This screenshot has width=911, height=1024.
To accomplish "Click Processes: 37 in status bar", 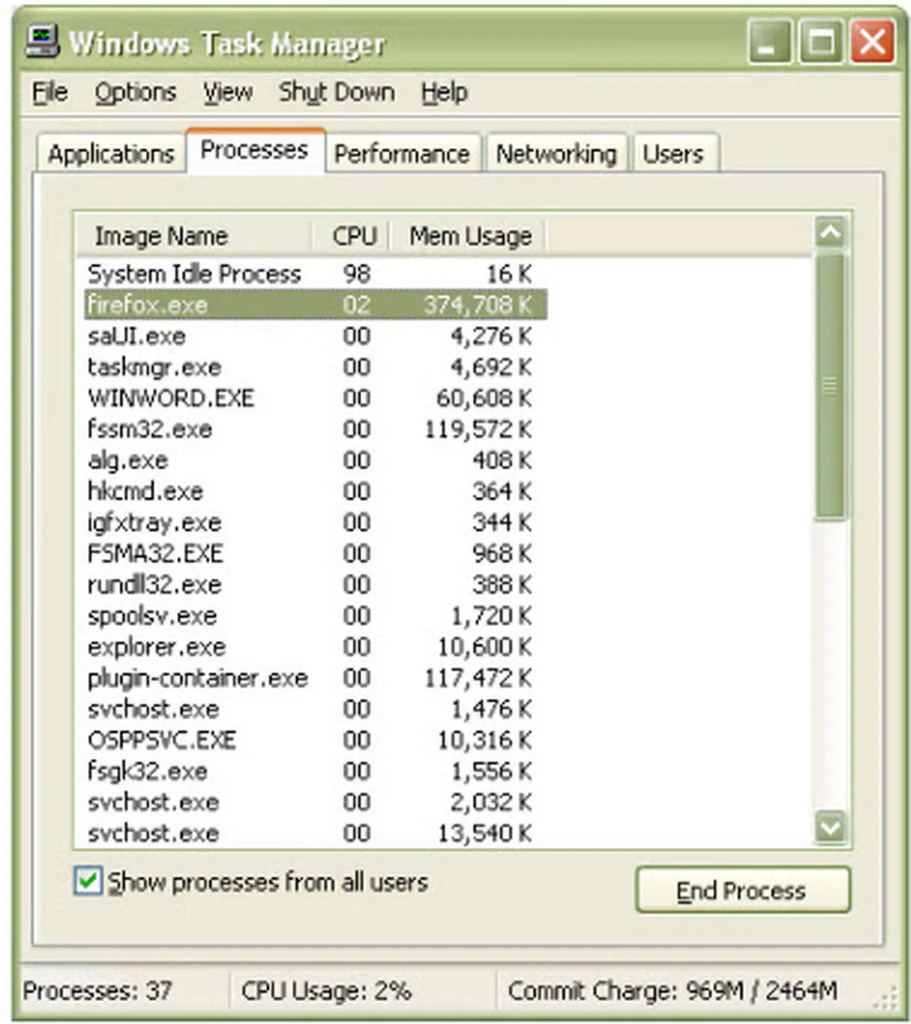I will 97,991.
